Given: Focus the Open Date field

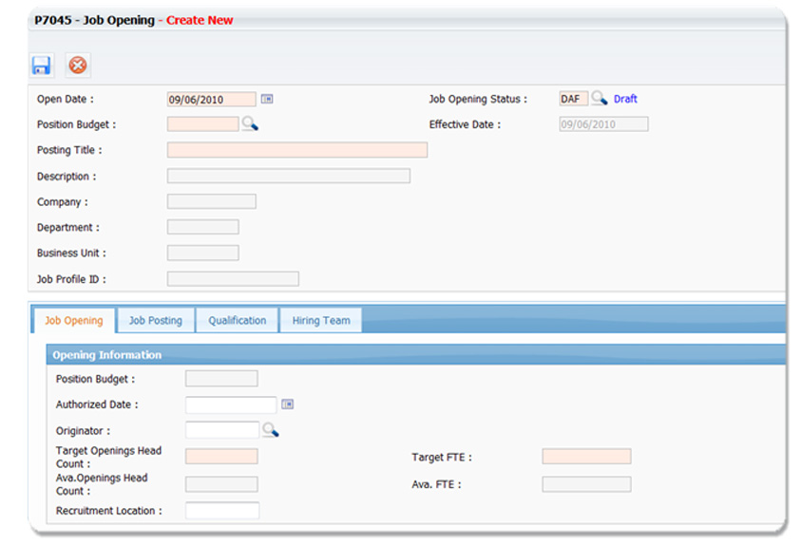Looking at the screenshot, I should [211, 99].
